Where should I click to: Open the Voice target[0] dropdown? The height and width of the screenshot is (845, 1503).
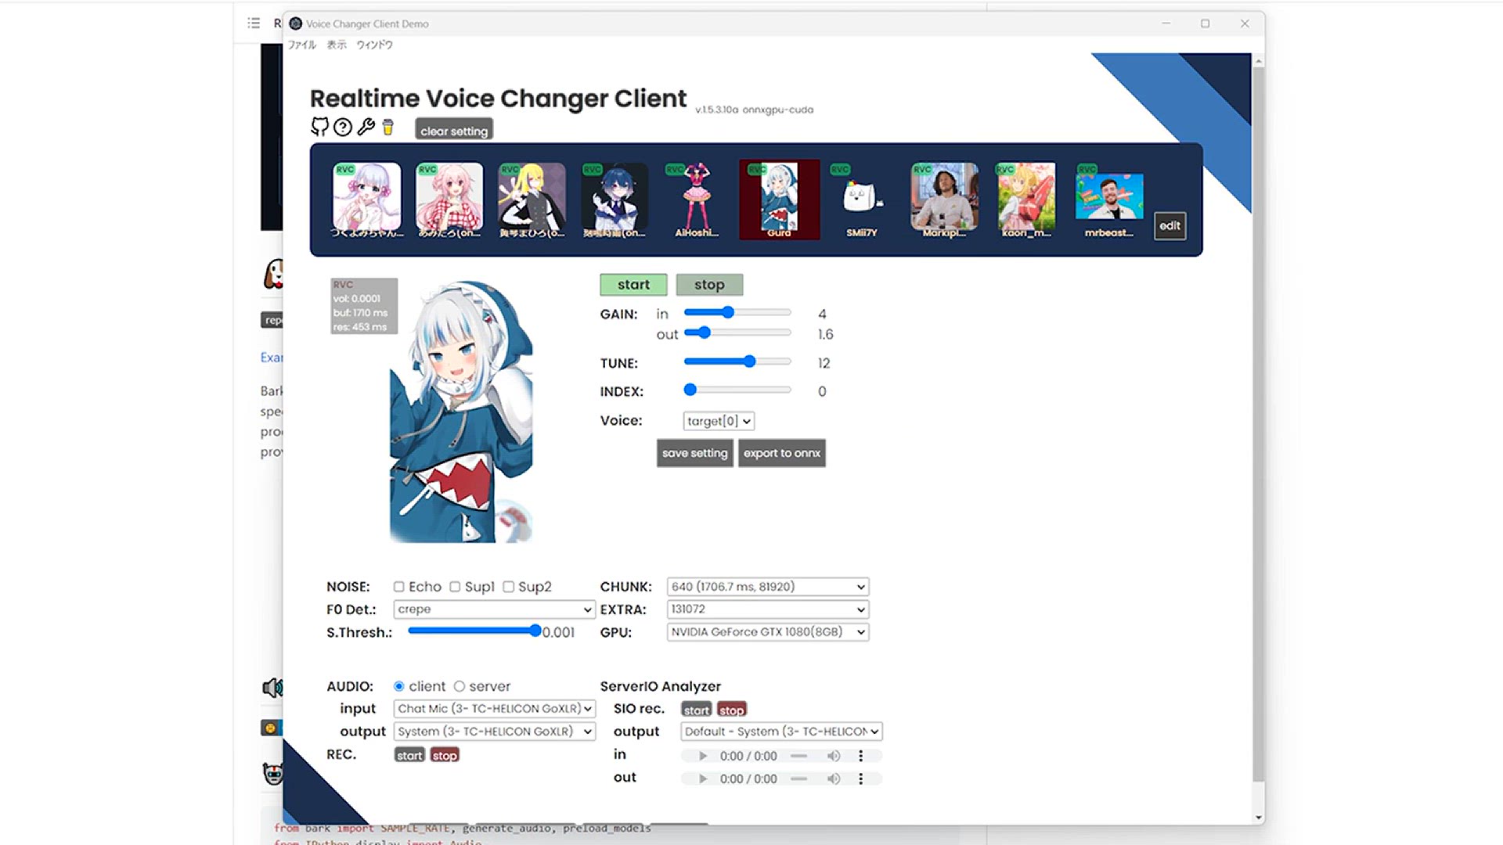pyautogui.click(x=719, y=421)
